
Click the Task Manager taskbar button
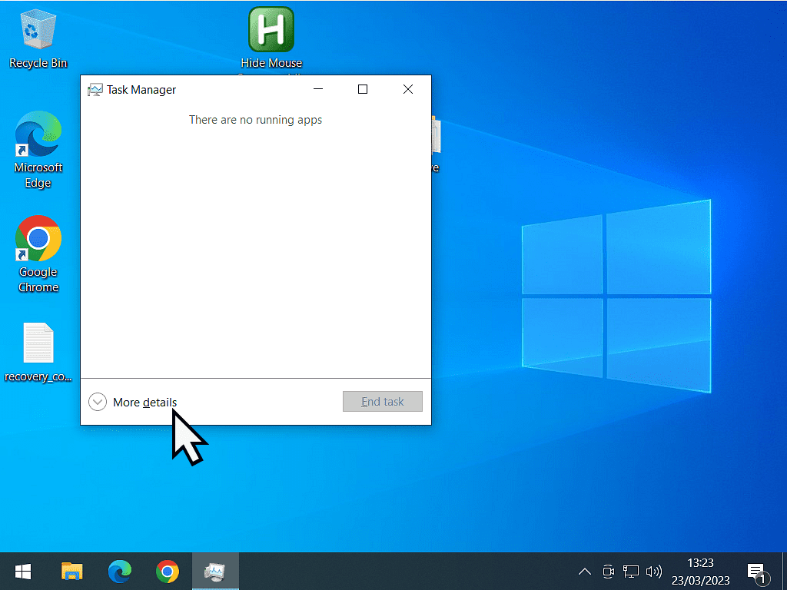[214, 572]
